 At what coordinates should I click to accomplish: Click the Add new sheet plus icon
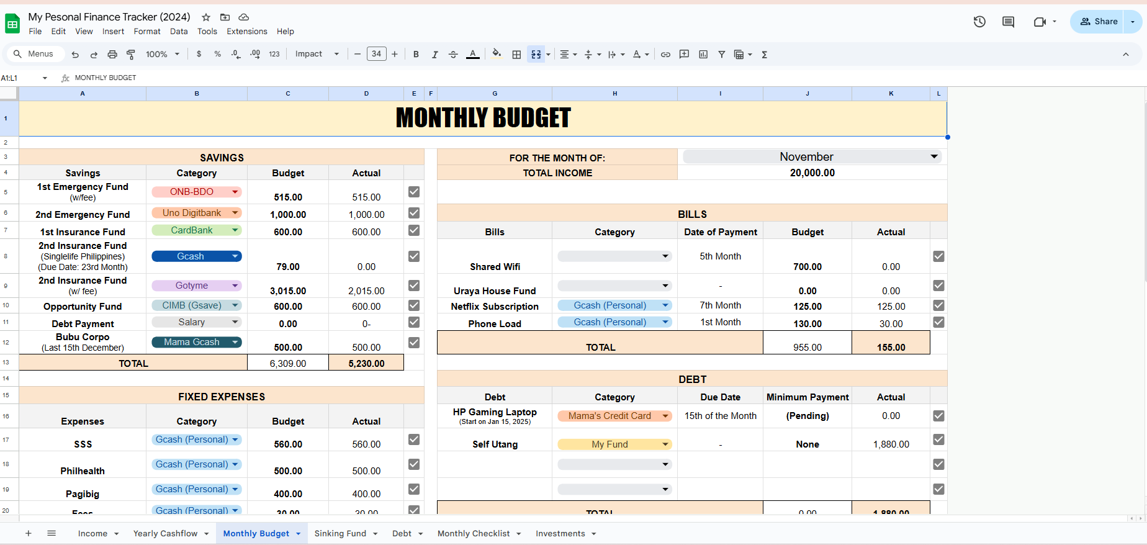pyautogui.click(x=28, y=533)
